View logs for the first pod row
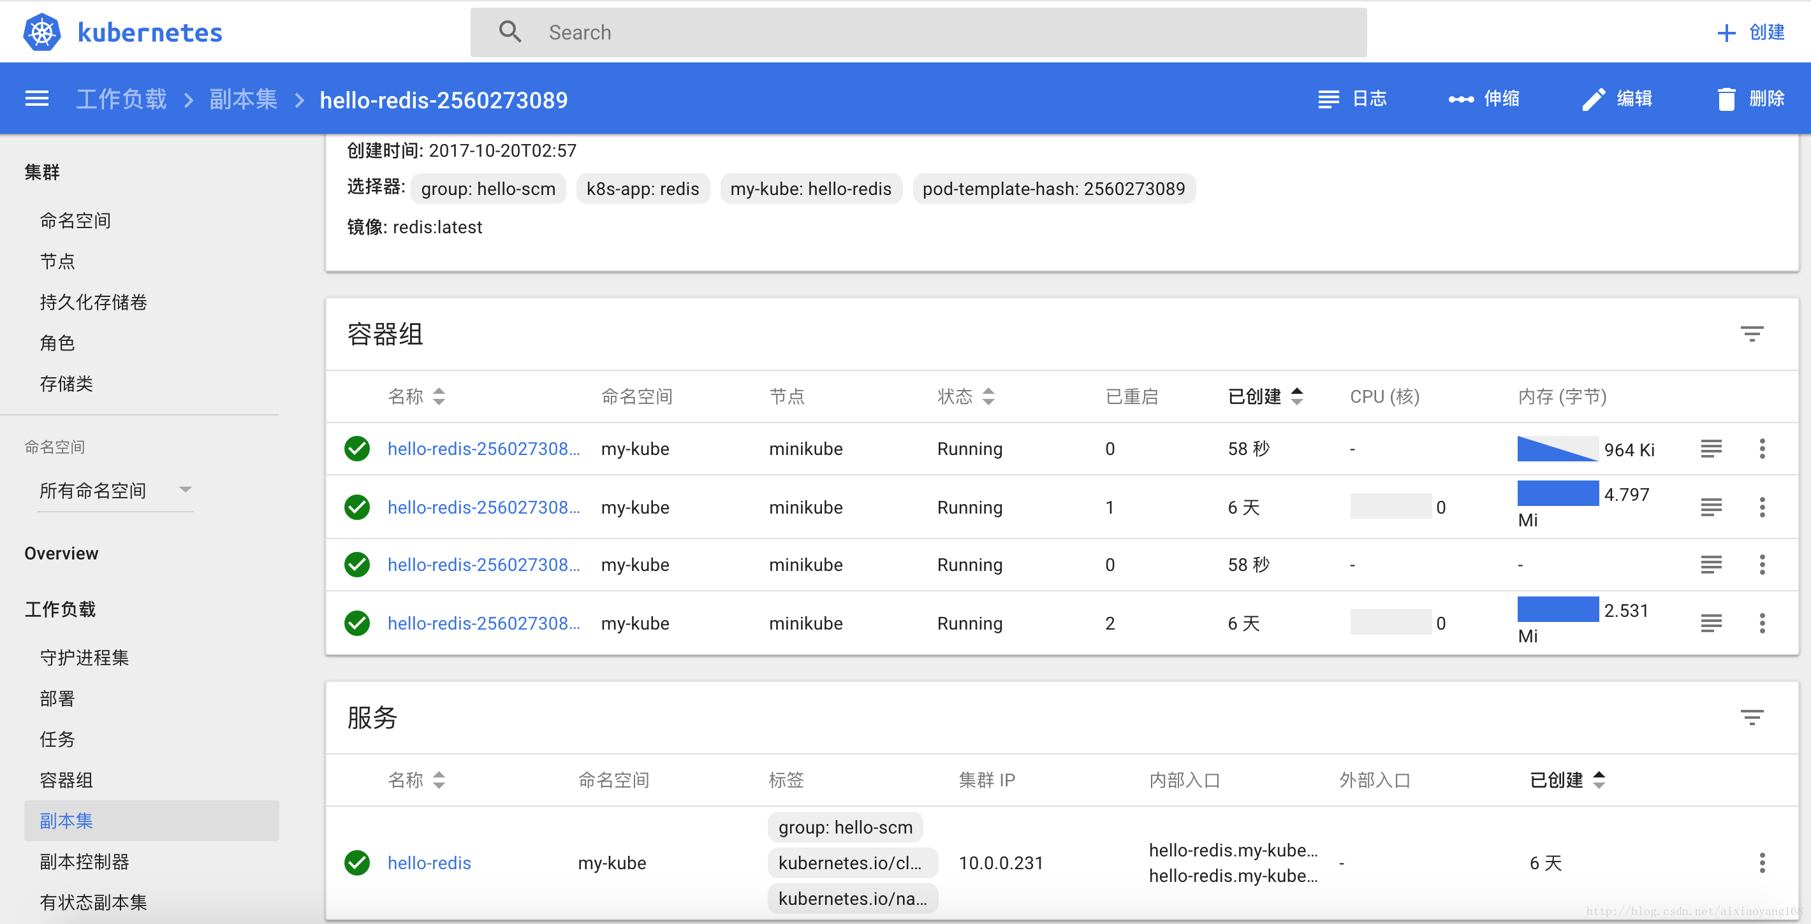Screen dimensions: 1811x924 pyautogui.click(x=1712, y=448)
